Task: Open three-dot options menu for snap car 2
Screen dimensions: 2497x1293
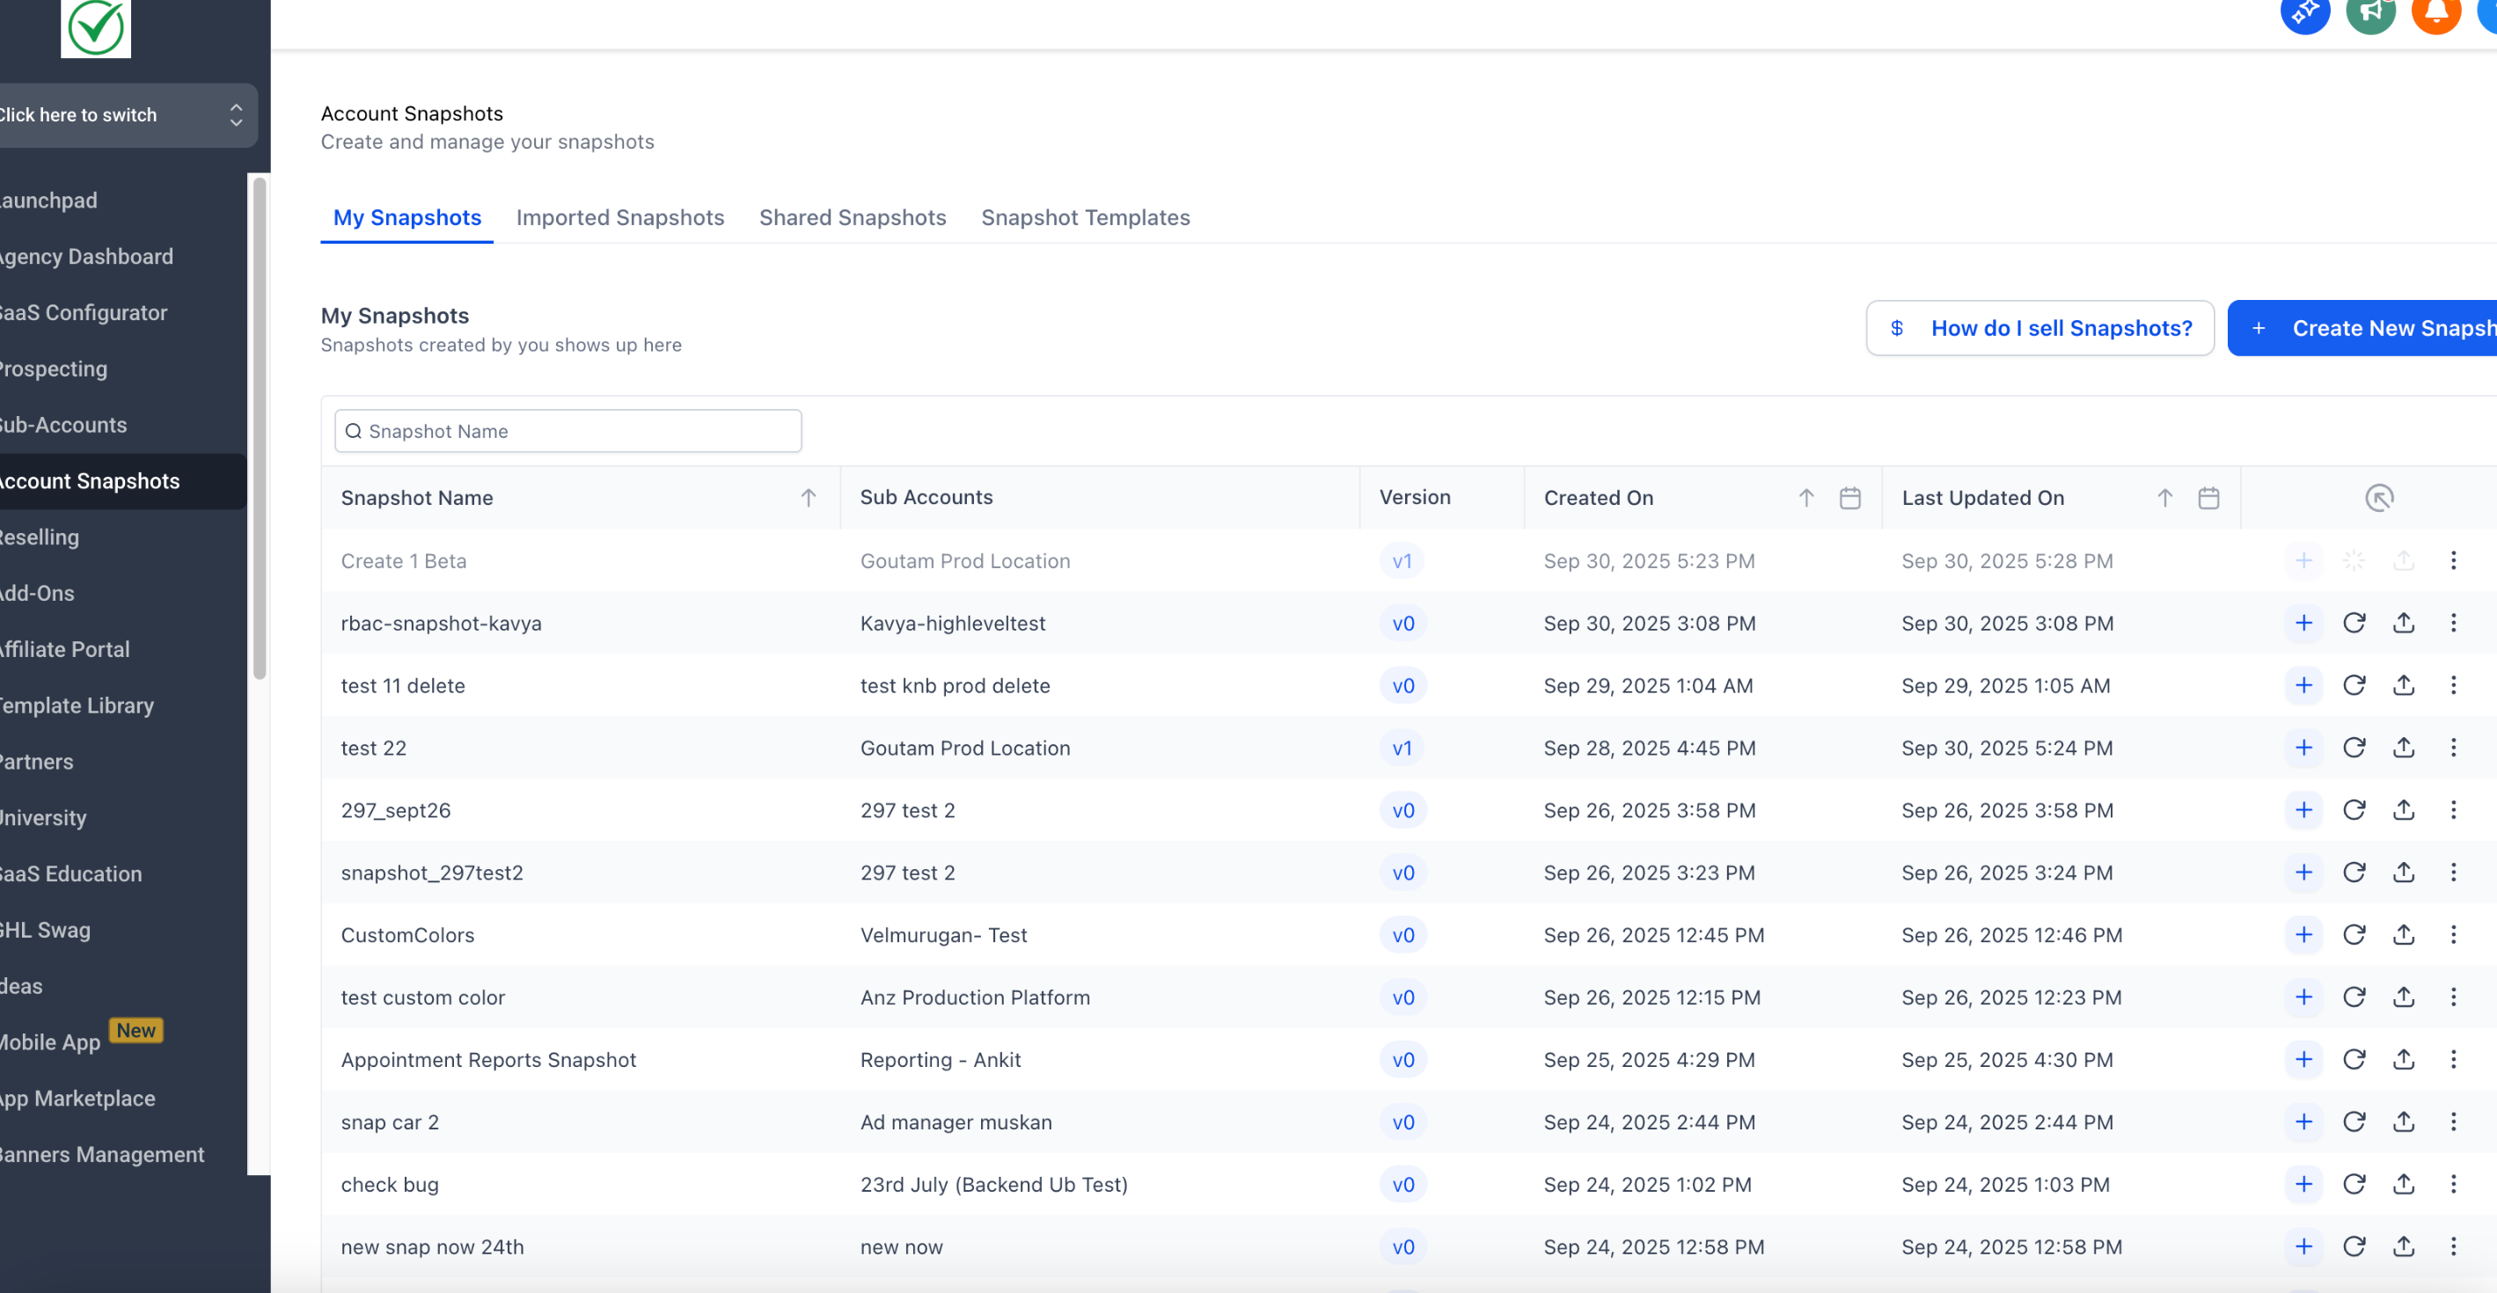Action: (2452, 1121)
